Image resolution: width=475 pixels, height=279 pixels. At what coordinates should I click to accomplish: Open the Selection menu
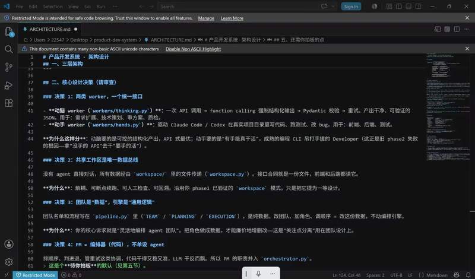[x=53, y=7]
